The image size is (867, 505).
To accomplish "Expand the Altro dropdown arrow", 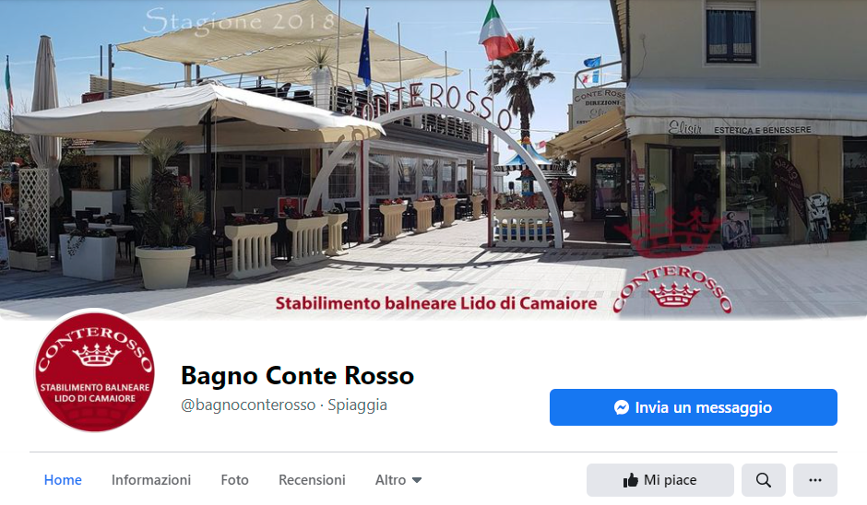I will pyautogui.click(x=417, y=480).
